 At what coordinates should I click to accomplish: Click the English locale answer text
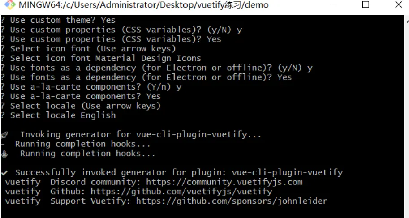click(98, 115)
